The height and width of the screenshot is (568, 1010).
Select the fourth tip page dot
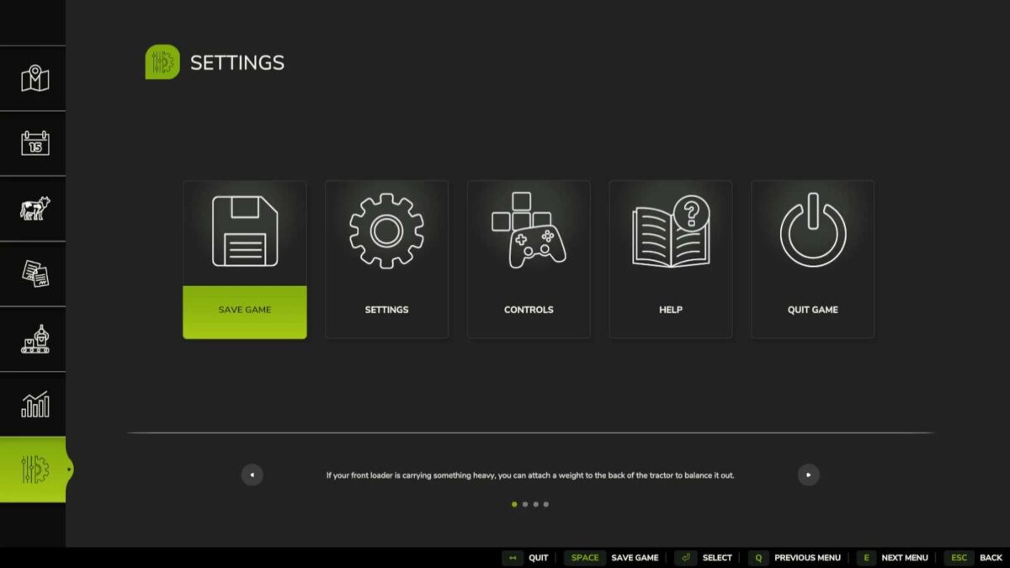coord(546,504)
